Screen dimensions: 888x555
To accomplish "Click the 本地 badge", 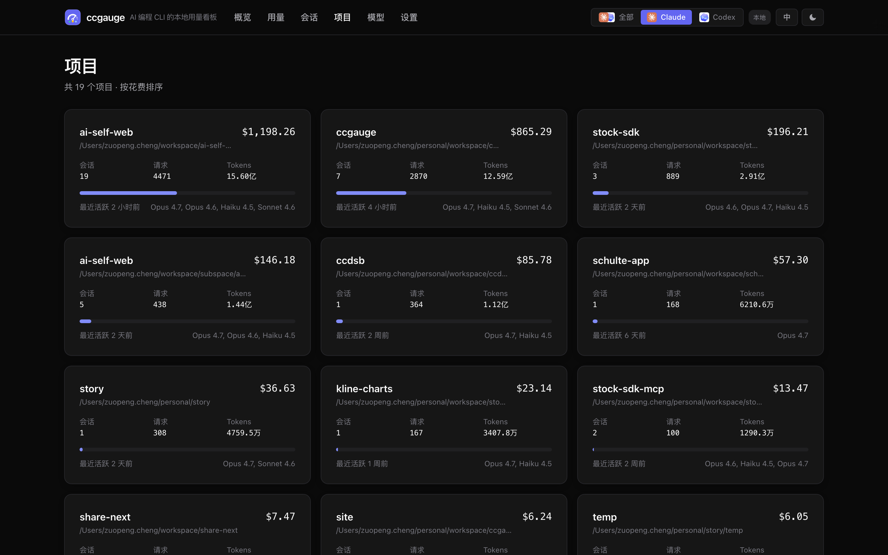I will [759, 17].
